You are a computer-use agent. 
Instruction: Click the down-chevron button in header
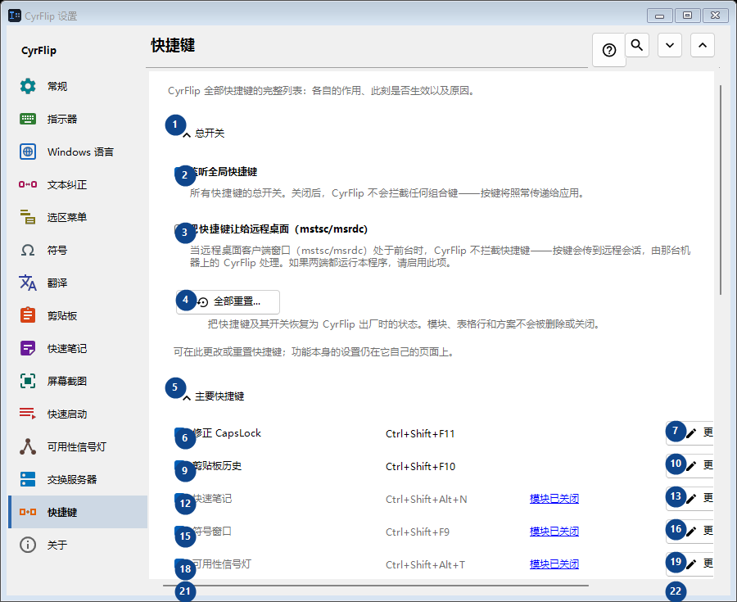[670, 45]
